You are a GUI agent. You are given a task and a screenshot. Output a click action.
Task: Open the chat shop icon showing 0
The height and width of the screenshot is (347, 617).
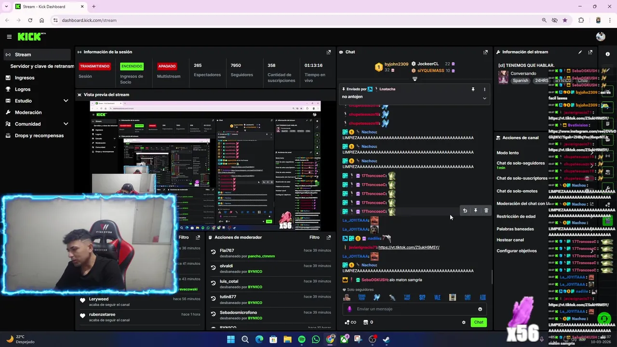(x=368, y=322)
